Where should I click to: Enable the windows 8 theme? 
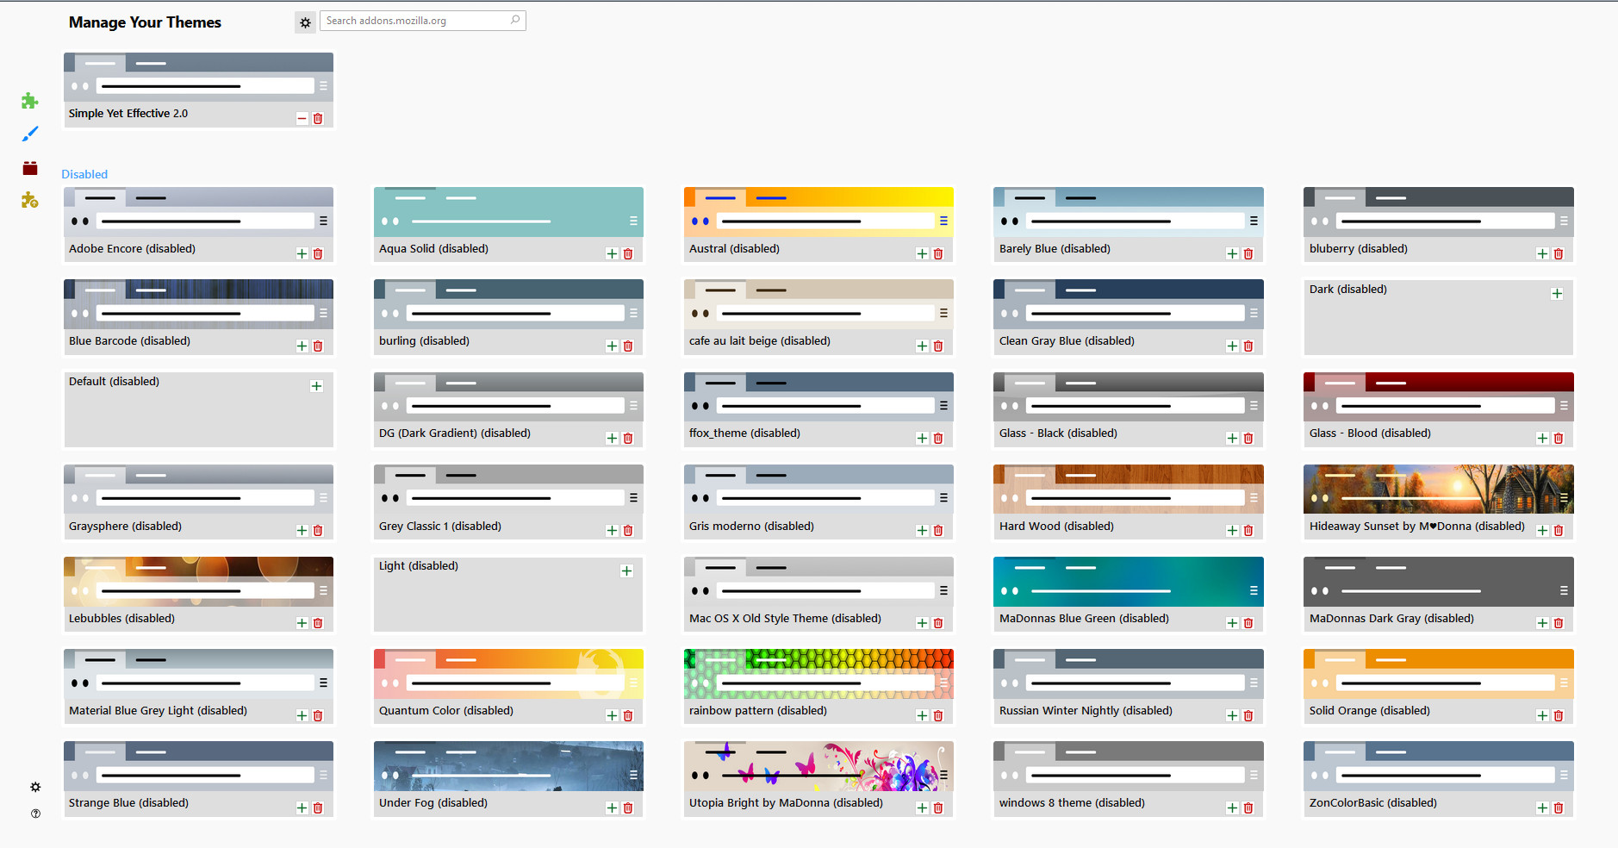pyautogui.click(x=1231, y=807)
